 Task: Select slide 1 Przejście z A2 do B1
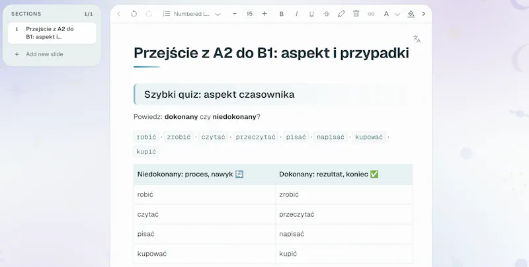coord(52,33)
